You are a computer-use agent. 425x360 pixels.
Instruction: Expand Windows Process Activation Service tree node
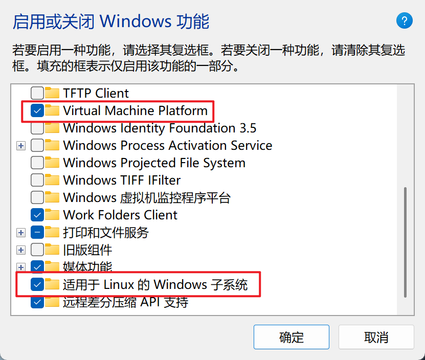[x=21, y=146]
